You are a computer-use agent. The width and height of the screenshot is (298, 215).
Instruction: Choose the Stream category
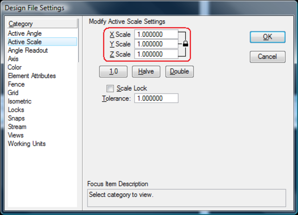(x=42, y=127)
